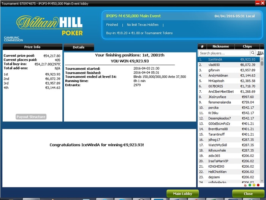Sort players by Chips column header
Image resolution: width=266 pixels, height=200 pixels.
pyautogui.click(x=247, y=46)
